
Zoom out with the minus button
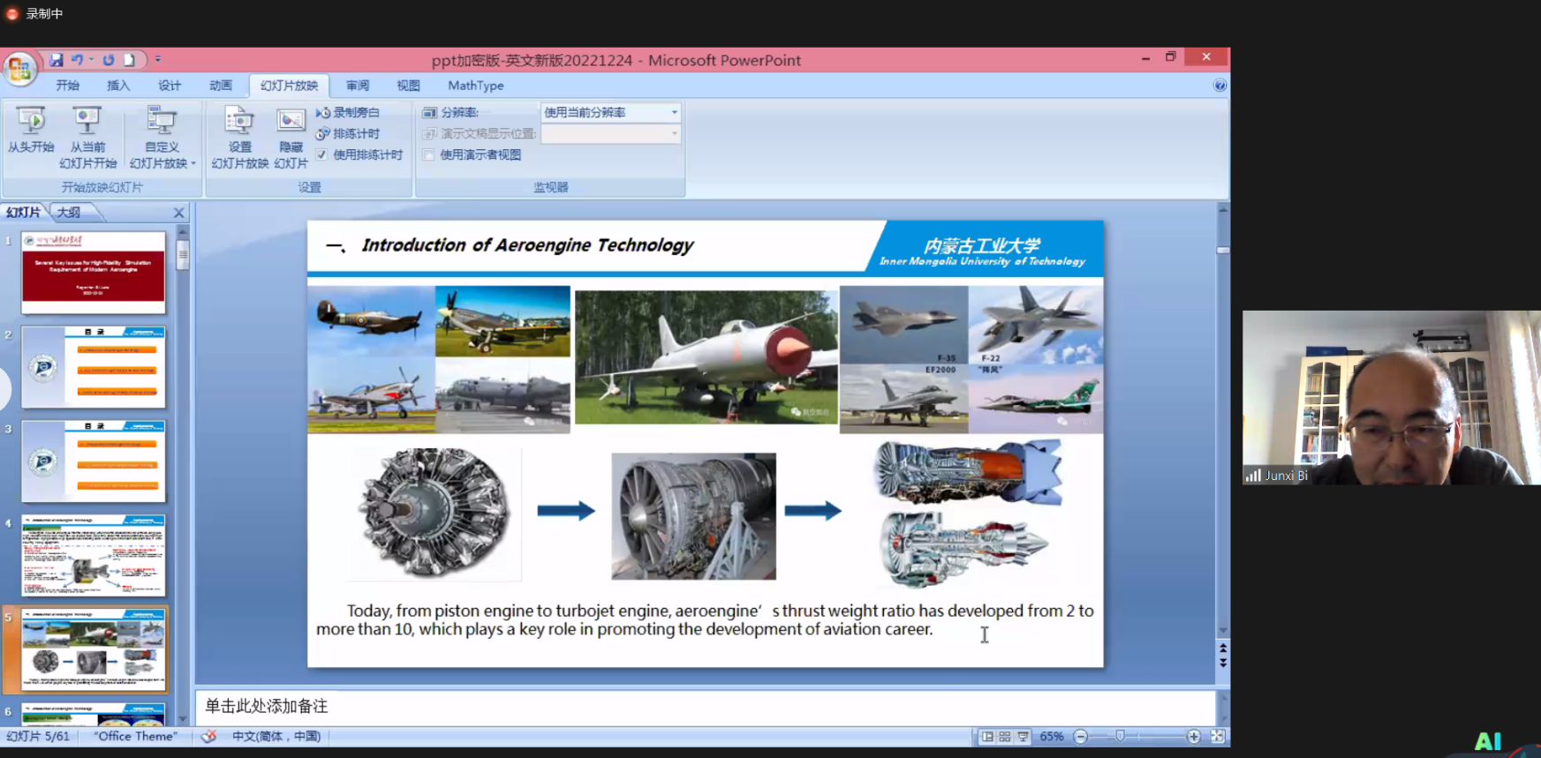(x=1080, y=736)
